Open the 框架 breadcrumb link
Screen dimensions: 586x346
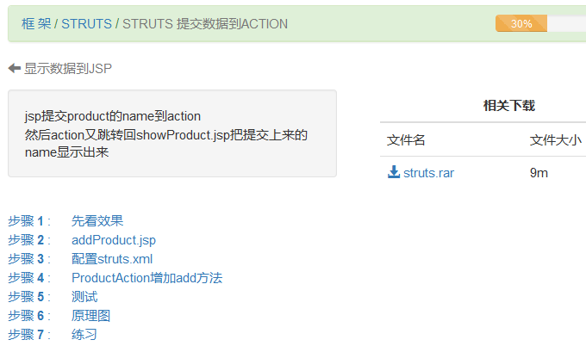[36, 23]
